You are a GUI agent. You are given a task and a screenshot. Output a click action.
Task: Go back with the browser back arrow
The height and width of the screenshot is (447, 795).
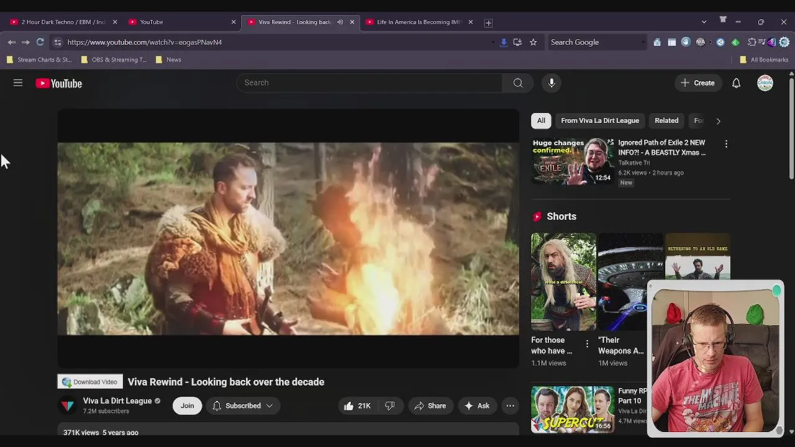coord(12,42)
